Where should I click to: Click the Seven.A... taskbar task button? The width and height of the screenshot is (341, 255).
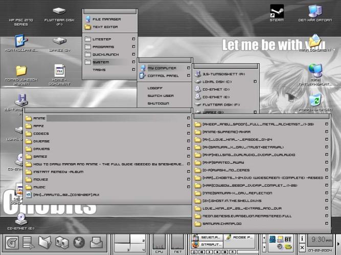[206, 238]
